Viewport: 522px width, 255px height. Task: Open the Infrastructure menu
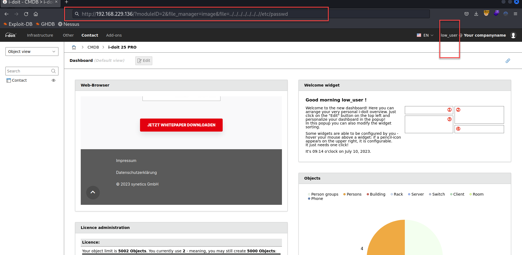point(40,35)
